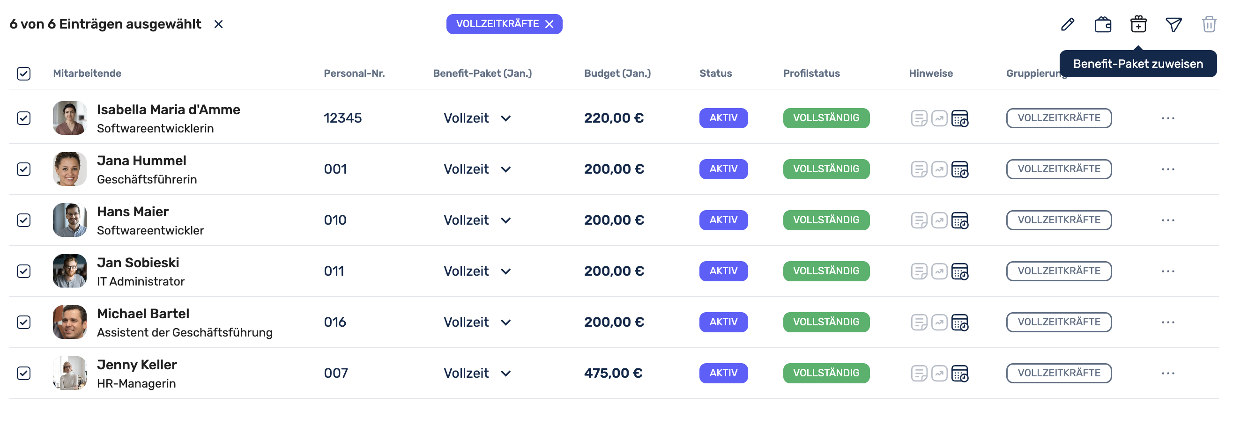
Task: Click the paper plane send icon
Action: pos(1173,24)
